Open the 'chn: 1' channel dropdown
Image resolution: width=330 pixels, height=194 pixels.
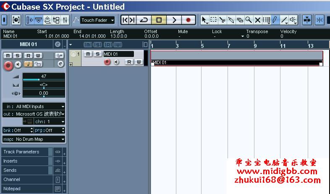[x=50, y=122]
